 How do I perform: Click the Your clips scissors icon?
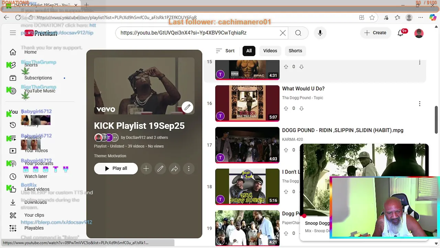13,215
